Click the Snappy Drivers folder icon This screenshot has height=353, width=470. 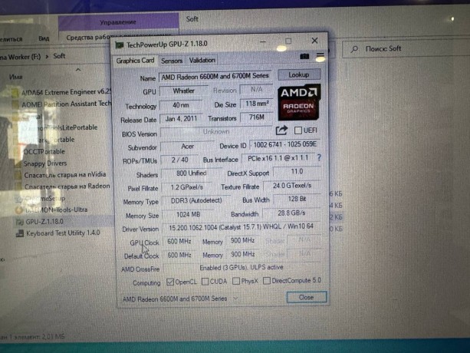pos(18,163)
